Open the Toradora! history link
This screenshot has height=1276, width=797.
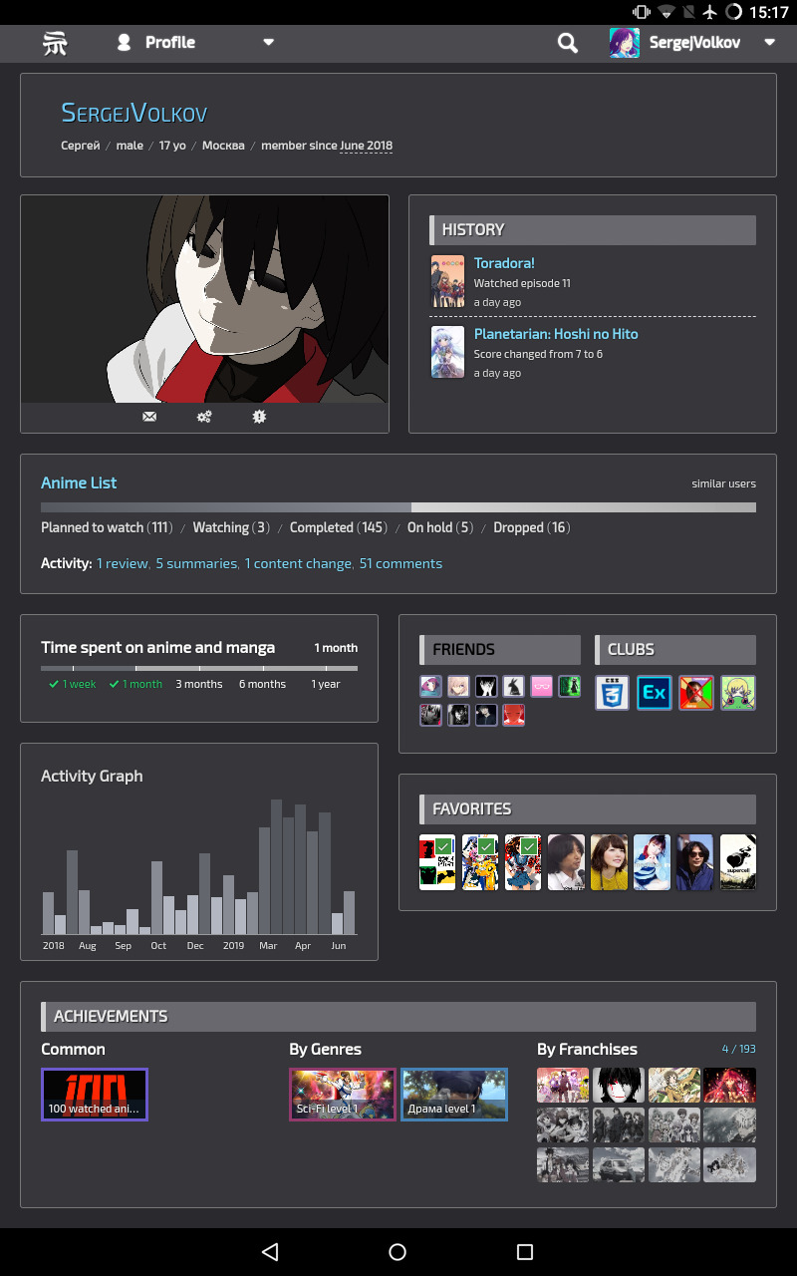(504, 263)
